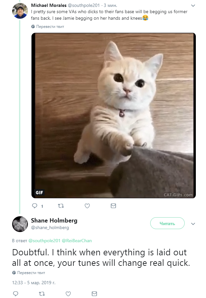
Task: Expand the options chevron next to Читать
Action: point(193,224)
